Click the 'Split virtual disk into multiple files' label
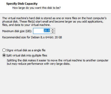This screenshot has height=94, width=111. tap(27, 55)
